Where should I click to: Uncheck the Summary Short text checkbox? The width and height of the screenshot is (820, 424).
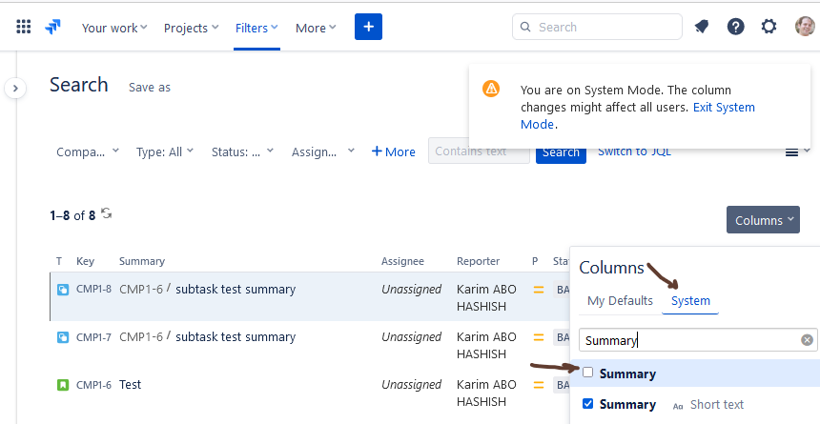tap(587, 404)
